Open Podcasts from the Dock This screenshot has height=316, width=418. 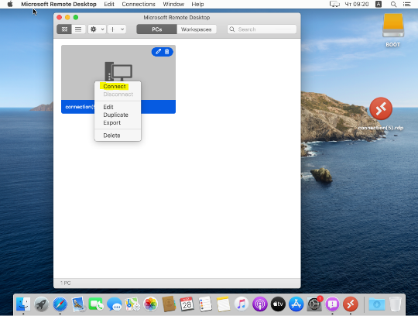[x=260, y=304]
